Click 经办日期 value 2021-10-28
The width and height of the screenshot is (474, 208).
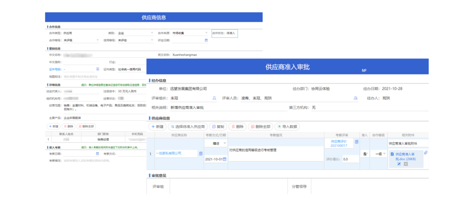[392, 89]
